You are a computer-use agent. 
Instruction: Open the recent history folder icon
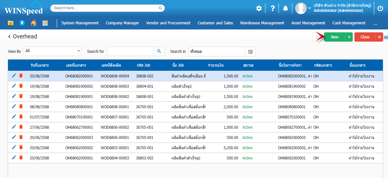point(11,23)
